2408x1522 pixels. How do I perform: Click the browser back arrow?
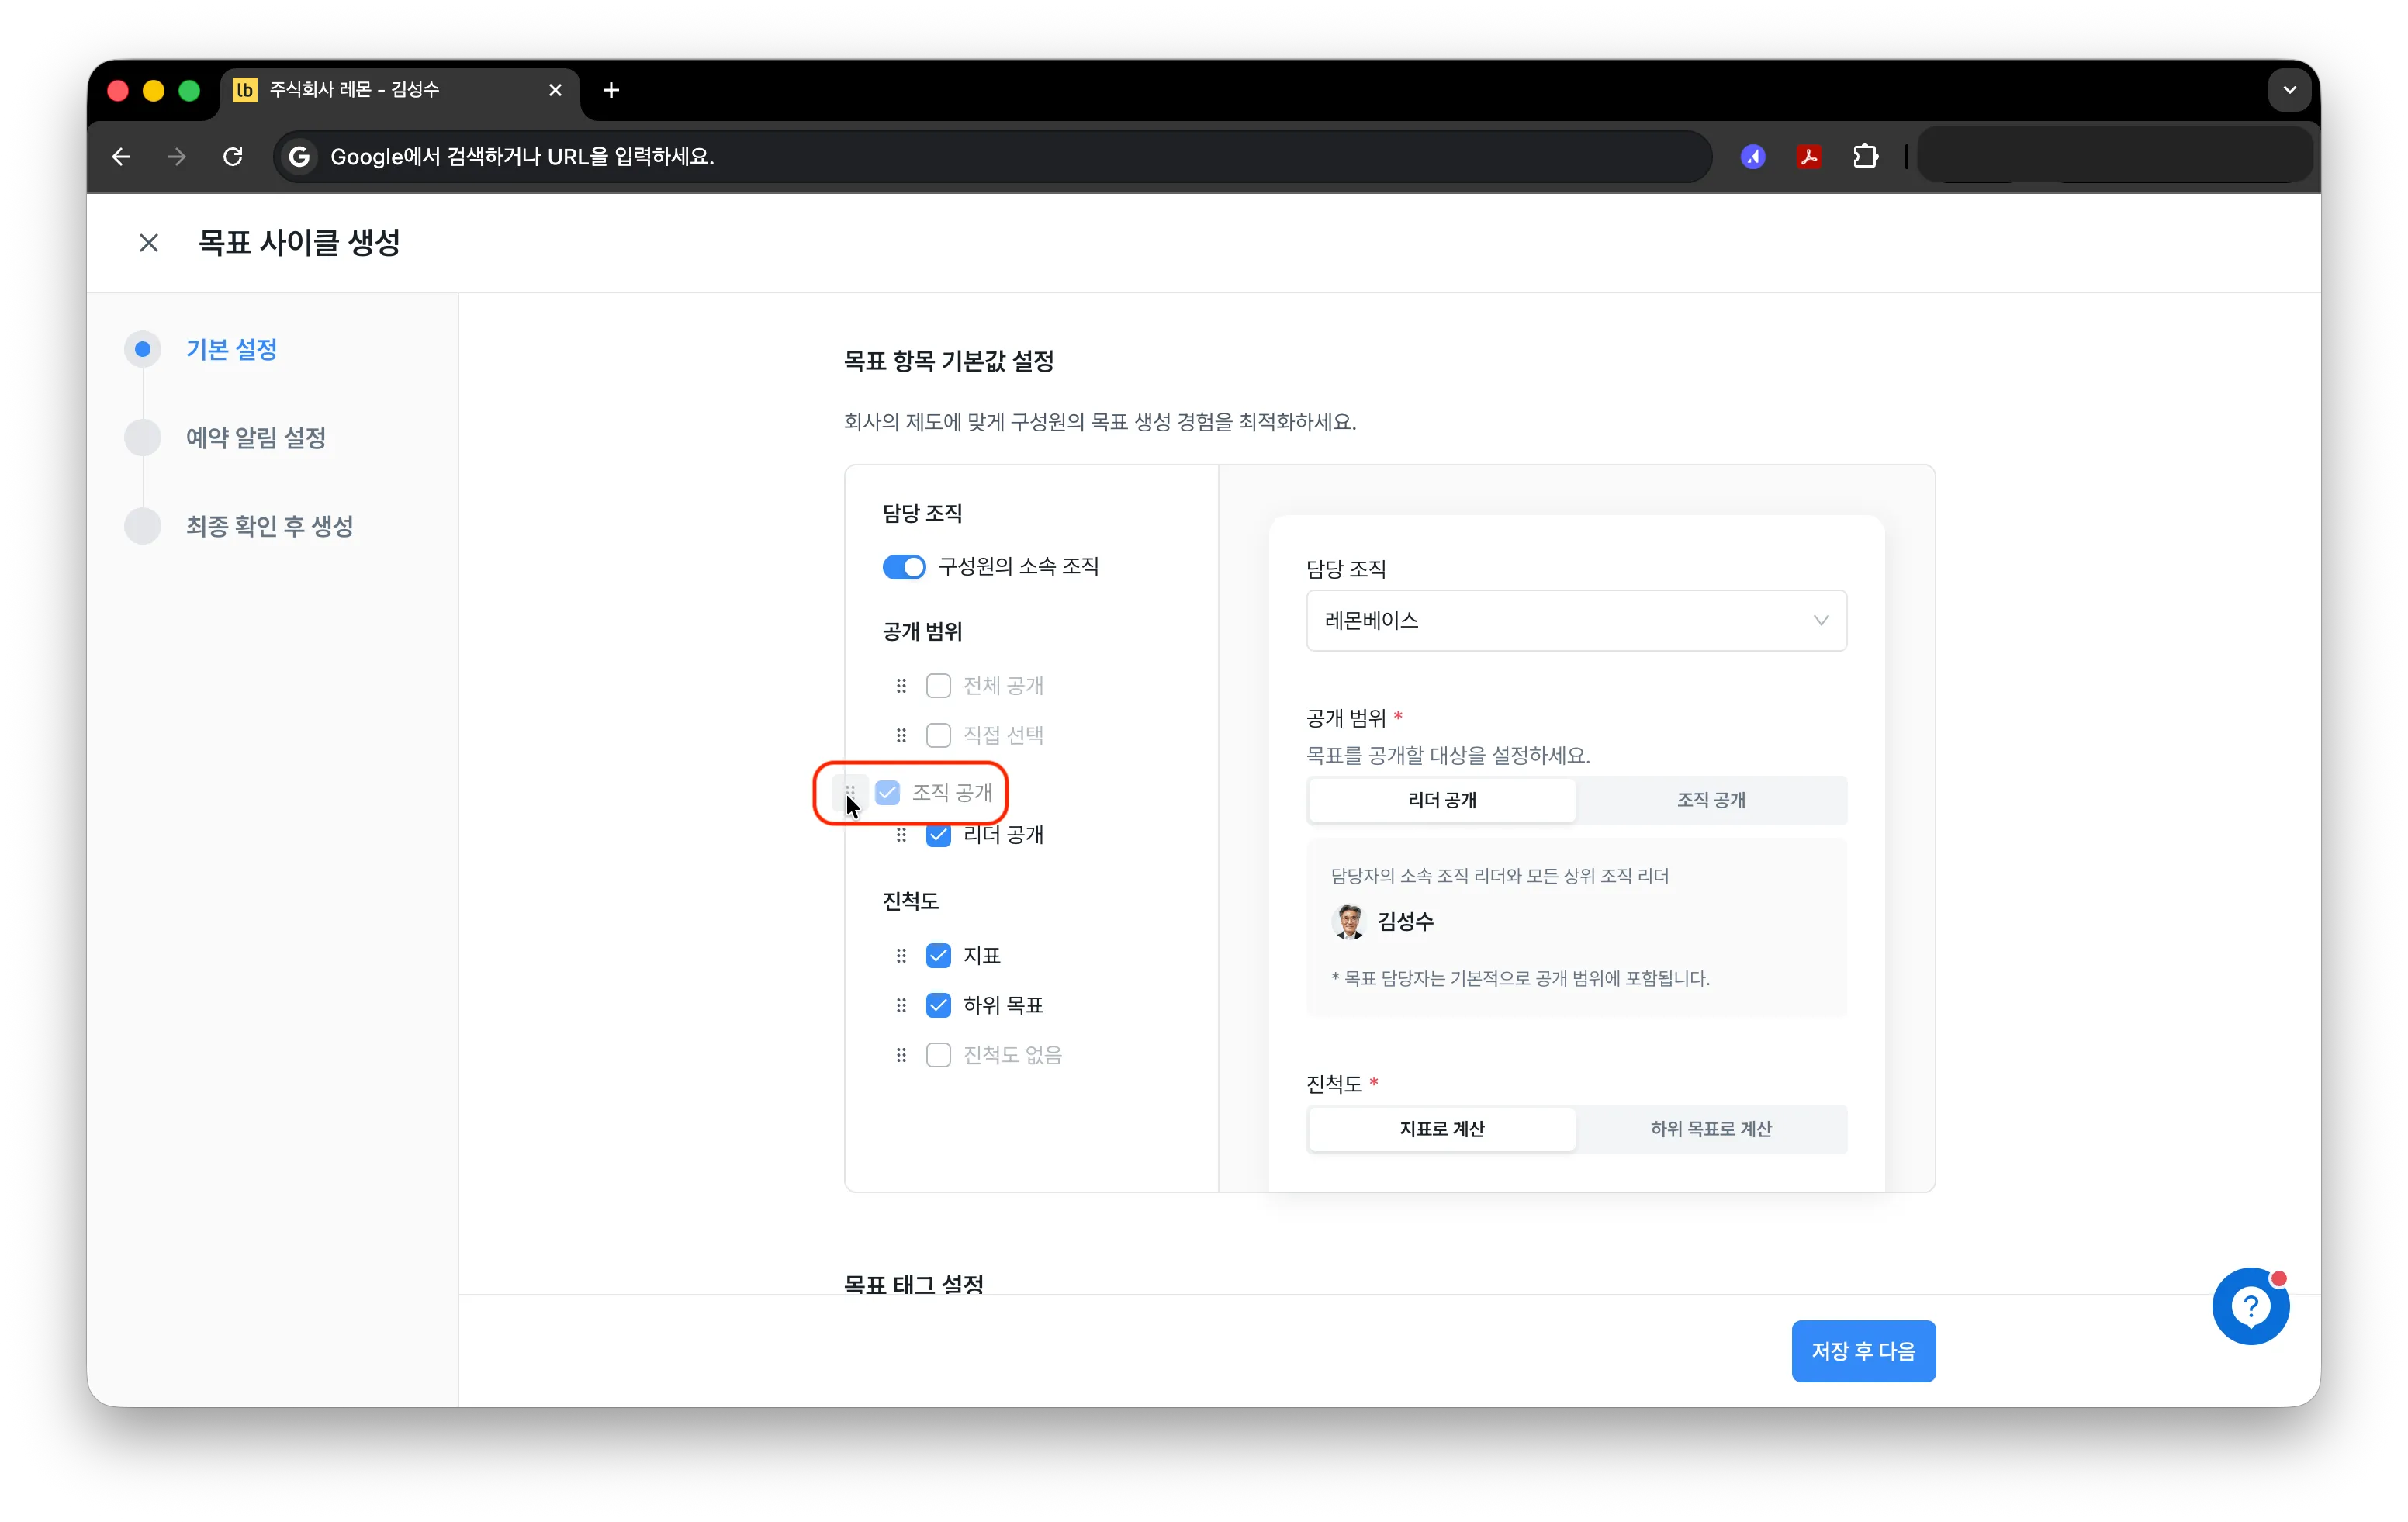point(121,157)
